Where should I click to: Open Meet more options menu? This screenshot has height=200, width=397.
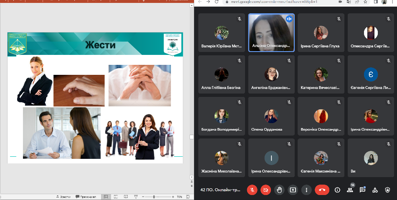click(306, 190)
